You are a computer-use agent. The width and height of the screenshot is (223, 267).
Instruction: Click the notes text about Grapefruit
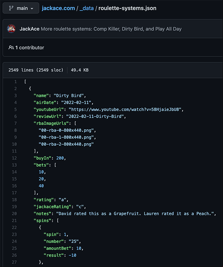(x=135, y=214)
